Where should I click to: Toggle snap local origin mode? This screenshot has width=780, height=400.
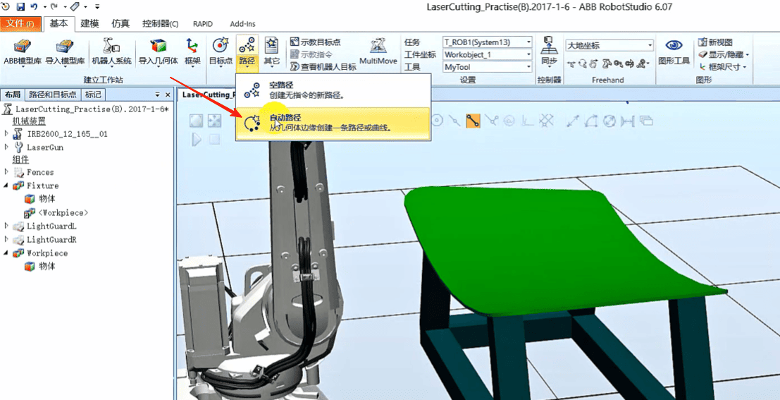click(x=528, y=121)
